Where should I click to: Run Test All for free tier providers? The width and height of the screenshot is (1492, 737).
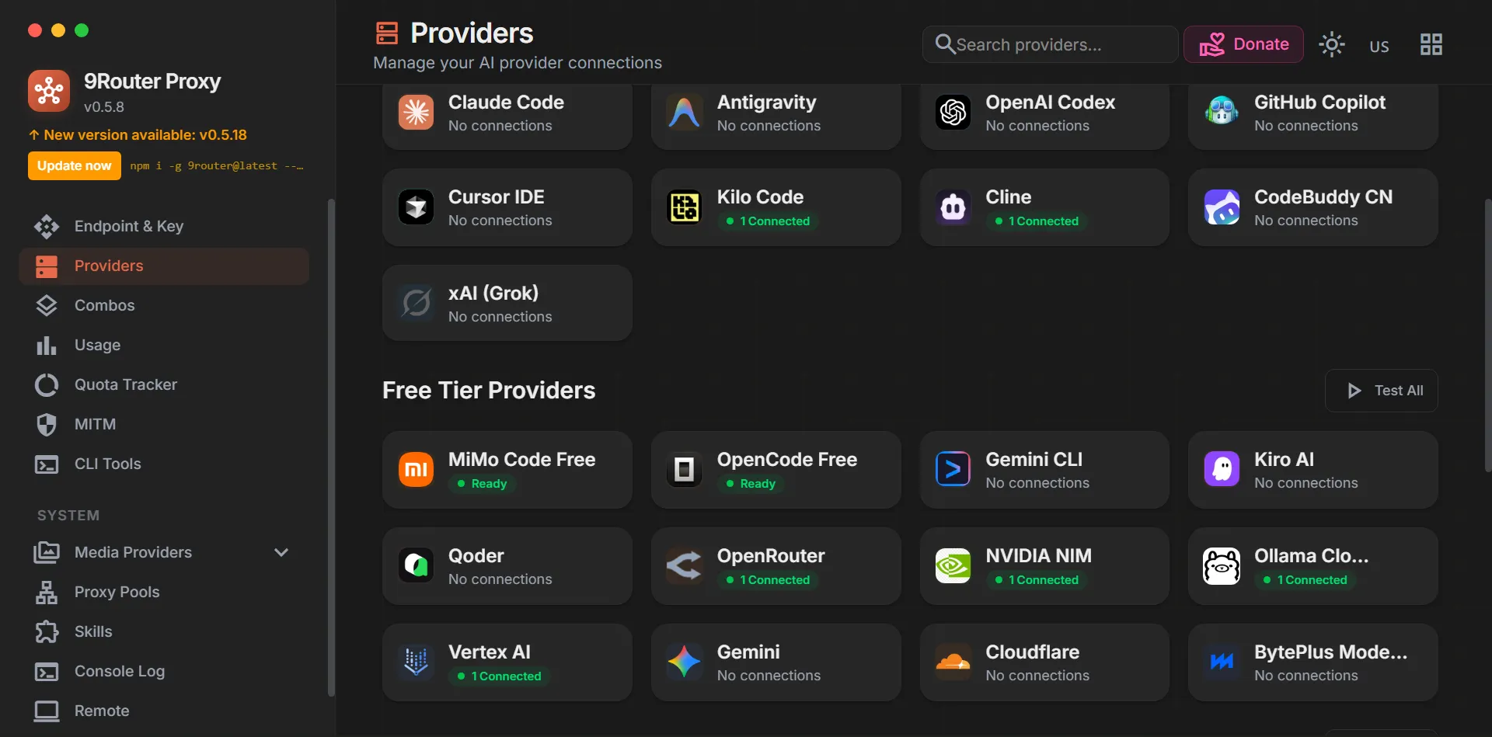pos(1382,391)
